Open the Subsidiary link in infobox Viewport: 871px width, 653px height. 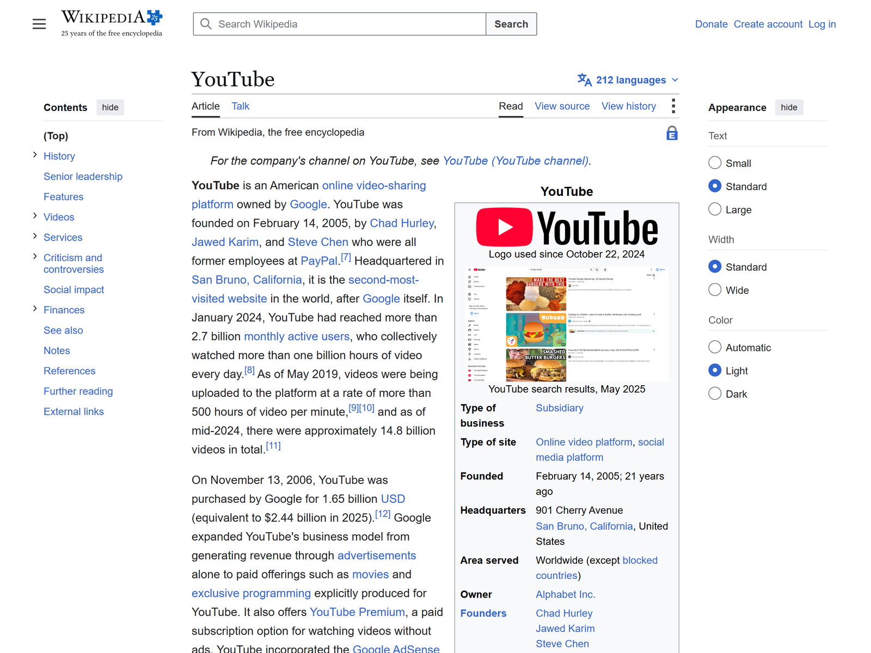click(560, 408)
